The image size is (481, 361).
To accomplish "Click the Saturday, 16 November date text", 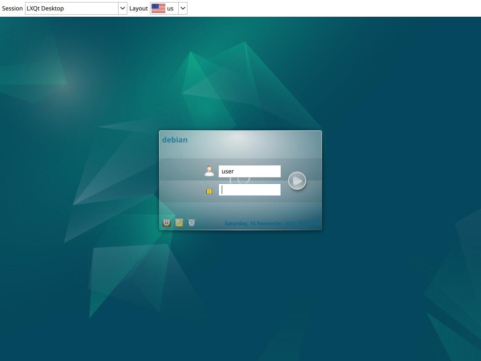I will point(271,224).
